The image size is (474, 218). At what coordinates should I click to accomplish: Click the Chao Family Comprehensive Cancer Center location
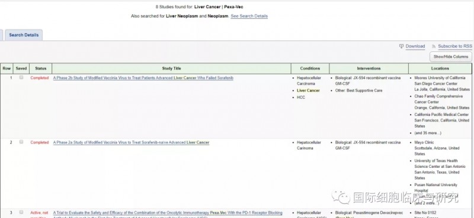click(442, 102)
